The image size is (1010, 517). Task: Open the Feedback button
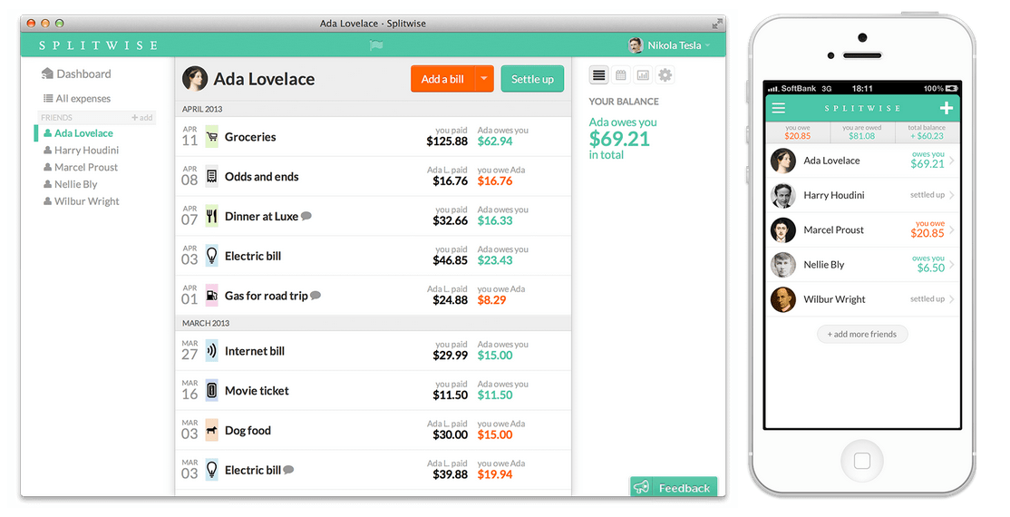pos(673,487)
